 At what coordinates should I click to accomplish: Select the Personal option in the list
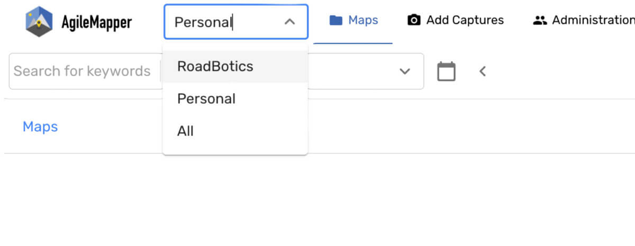click(235, 99)
